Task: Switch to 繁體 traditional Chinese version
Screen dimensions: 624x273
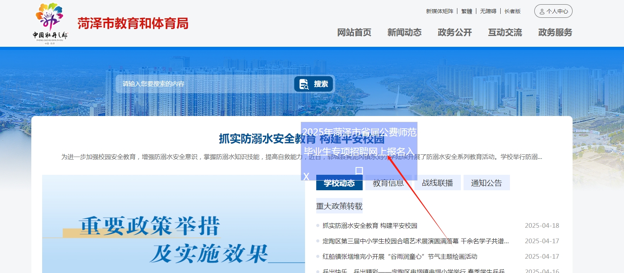Action: (467, 11)
